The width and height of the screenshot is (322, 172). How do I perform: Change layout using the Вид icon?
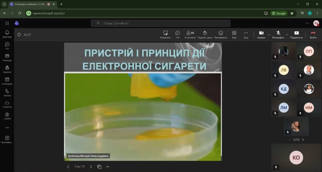coord(234,34)
